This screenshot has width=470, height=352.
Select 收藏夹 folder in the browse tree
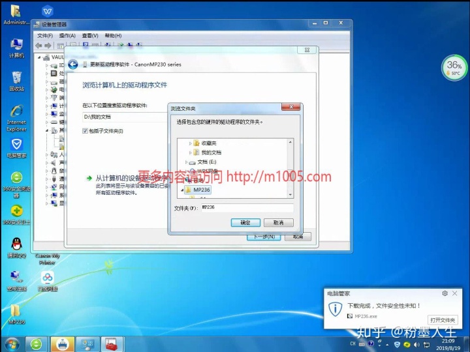pos(209,143)
